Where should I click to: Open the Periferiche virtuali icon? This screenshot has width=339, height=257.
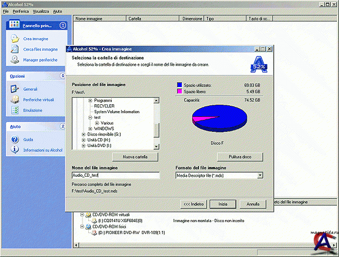pos(14,100)
